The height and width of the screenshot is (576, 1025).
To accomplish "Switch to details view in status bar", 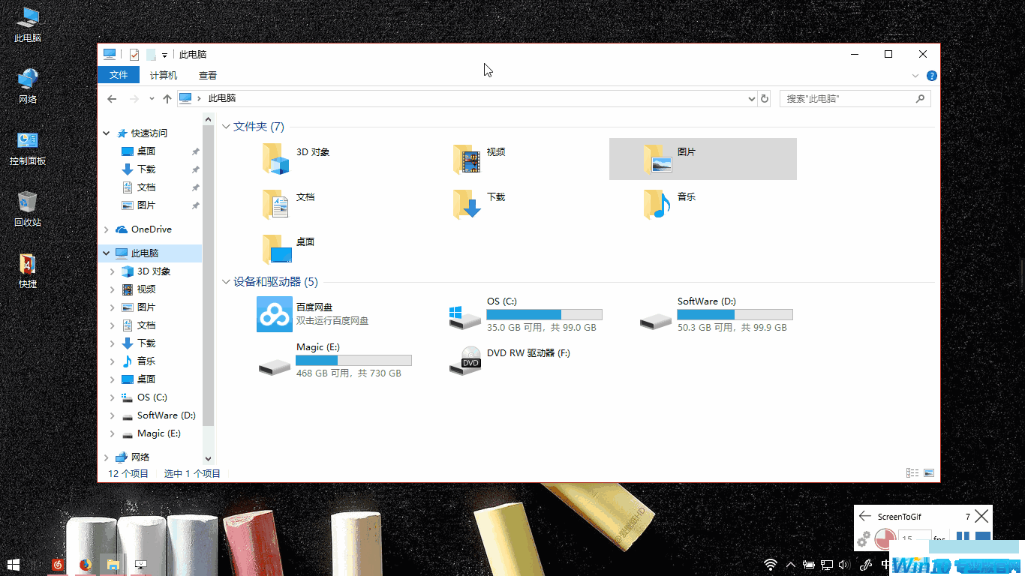I will click(x=912, y=473).
